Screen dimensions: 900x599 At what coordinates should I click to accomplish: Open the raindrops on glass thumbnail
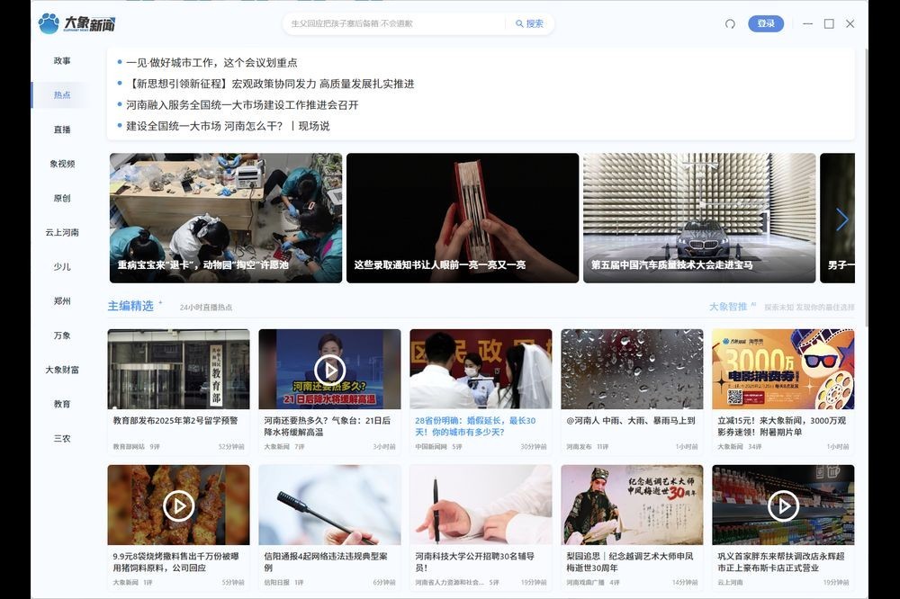click(x=632, y=369)
